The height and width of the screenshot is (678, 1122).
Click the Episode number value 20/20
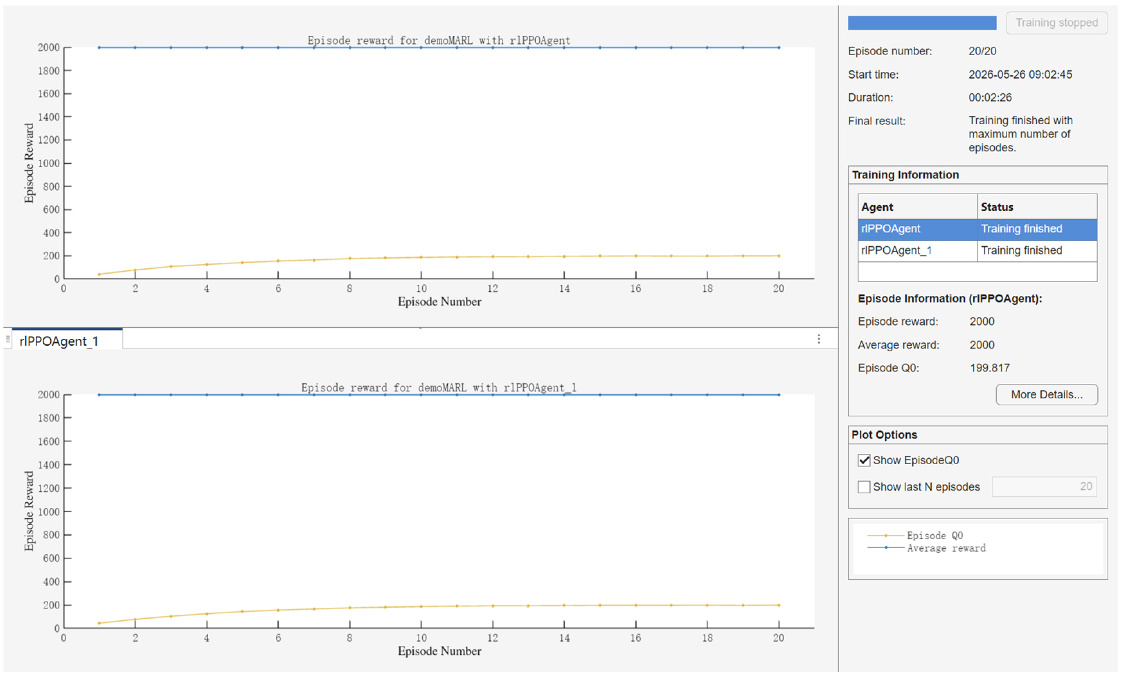click(982, 51)
